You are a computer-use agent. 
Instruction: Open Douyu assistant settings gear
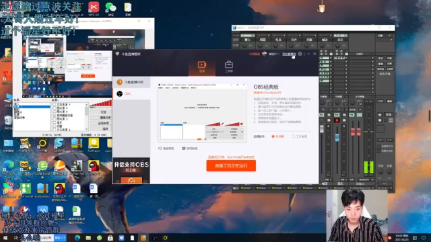[x=300, y=54]
